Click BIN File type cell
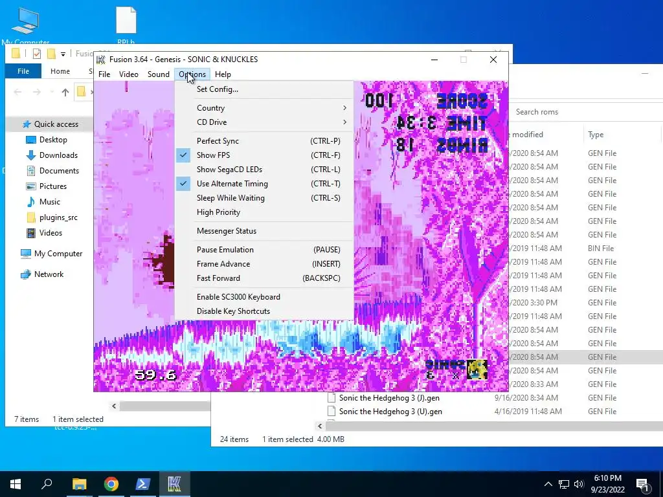 (x=600, y=248)
